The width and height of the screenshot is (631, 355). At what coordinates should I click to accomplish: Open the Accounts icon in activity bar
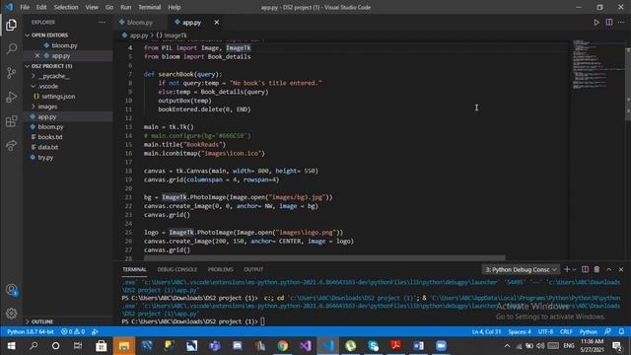pos(11,290)
